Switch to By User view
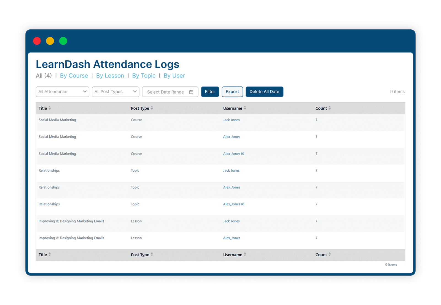Image resolution: width=441 pixels, height=305 pixels. (174, 76)
